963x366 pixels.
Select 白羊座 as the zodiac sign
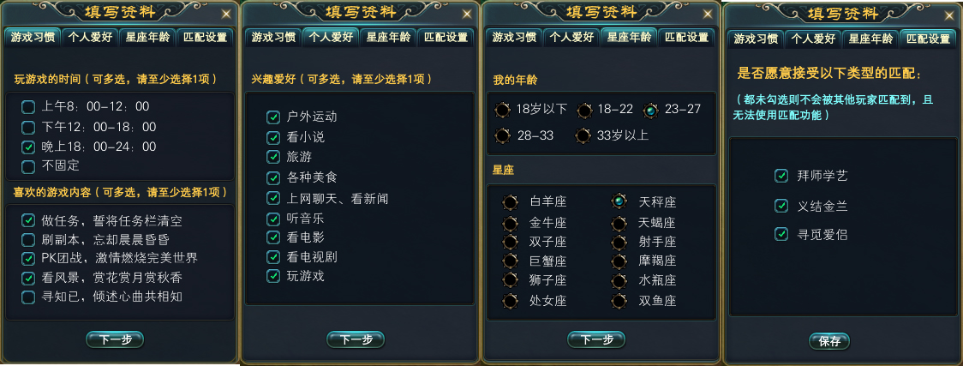(511, 202)
